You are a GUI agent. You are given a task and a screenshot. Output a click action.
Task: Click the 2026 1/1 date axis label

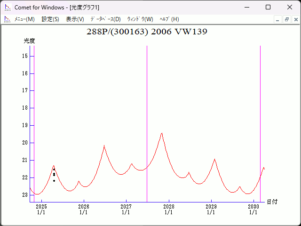coord(83,210)
